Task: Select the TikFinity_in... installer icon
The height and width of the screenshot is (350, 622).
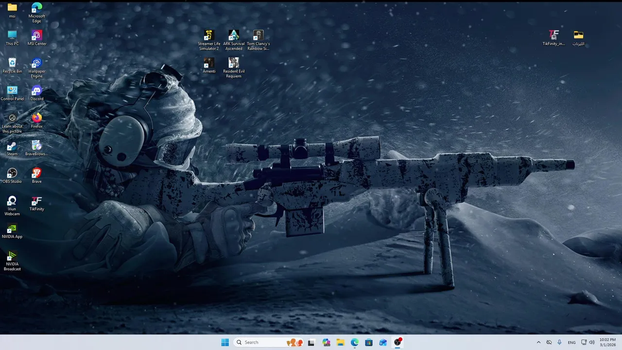Action: (x=553, y=38)
